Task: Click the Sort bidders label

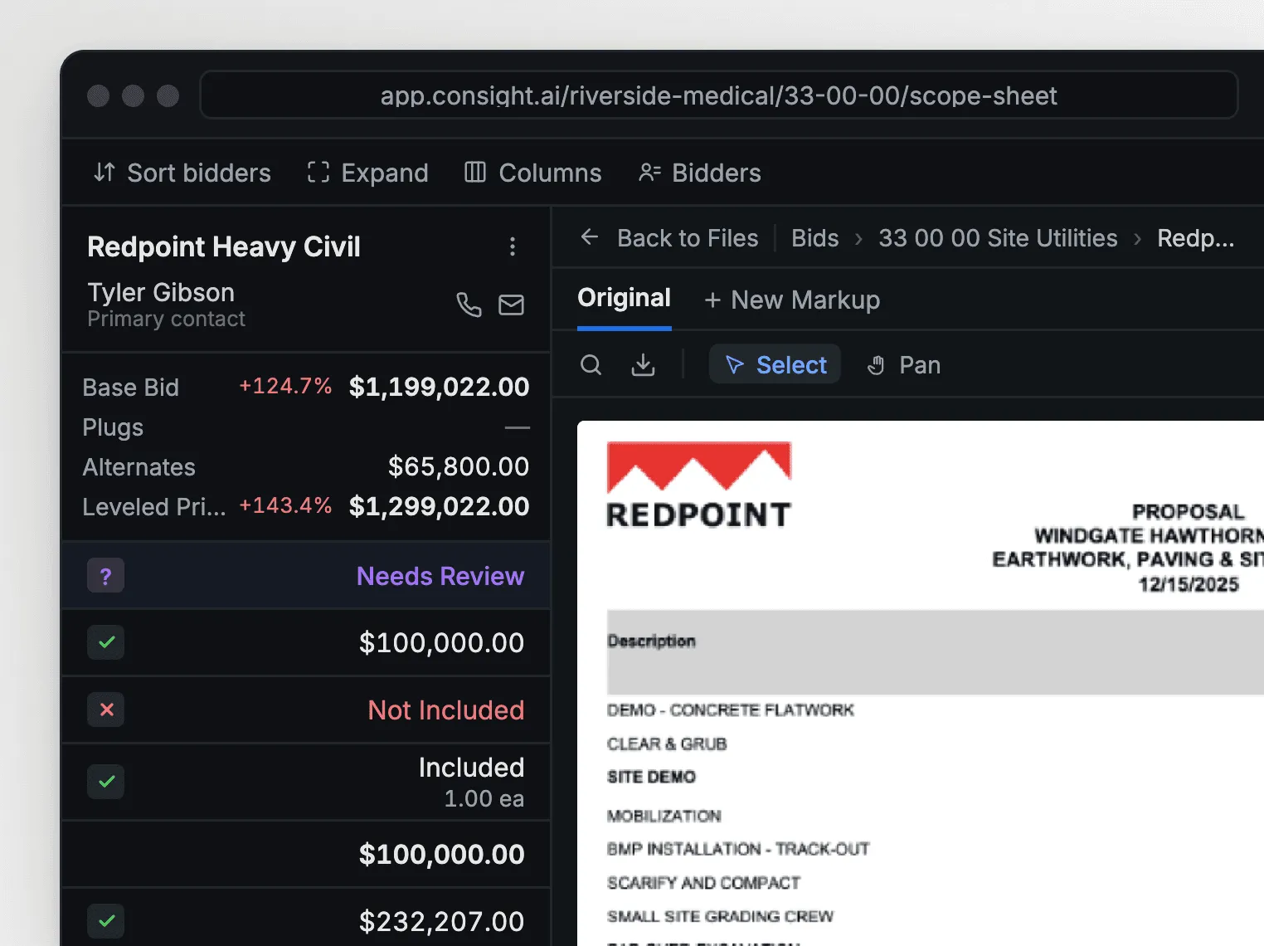Action: pyautogui.click(x=199, y=173)
